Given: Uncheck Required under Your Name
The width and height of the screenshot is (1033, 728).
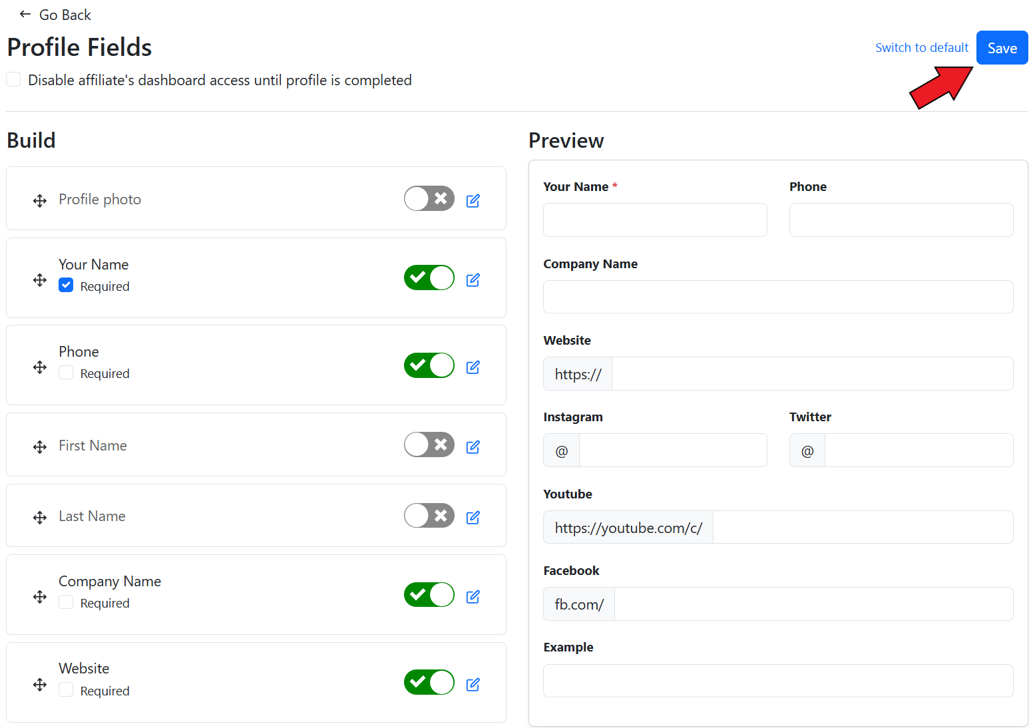Looking at the screenshot, I should click(x=66, y=285).
